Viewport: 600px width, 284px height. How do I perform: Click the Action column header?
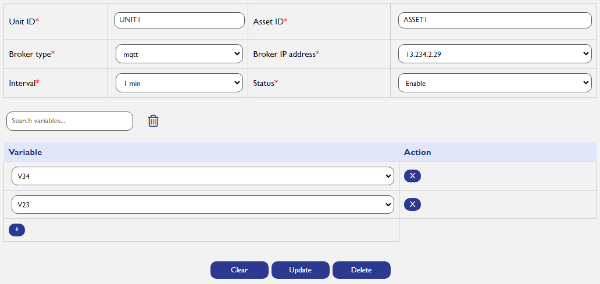[417, 152]
